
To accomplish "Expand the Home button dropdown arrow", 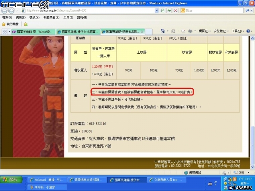I will tap(168, 31).
